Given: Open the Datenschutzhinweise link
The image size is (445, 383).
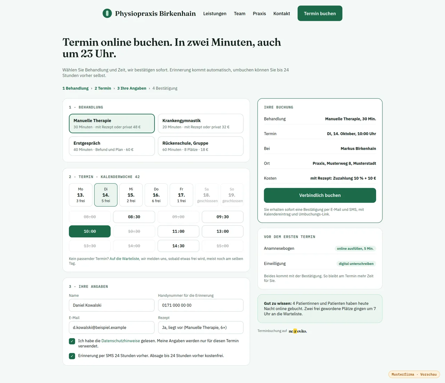Looking at the screenshot, I should [x=121, y=341].
